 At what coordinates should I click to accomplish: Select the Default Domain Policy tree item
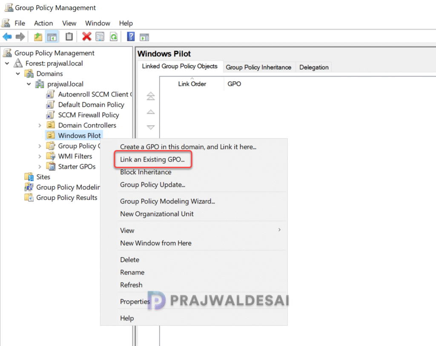pos(91,105)
